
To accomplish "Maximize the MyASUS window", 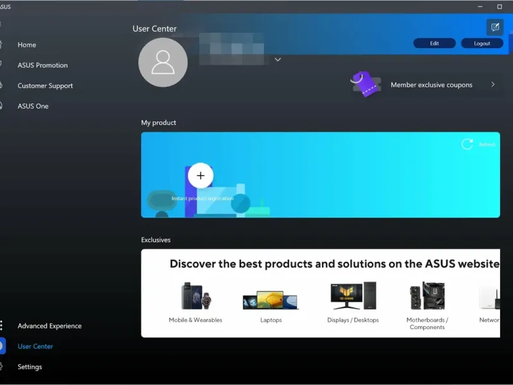I will coord(500,6).
